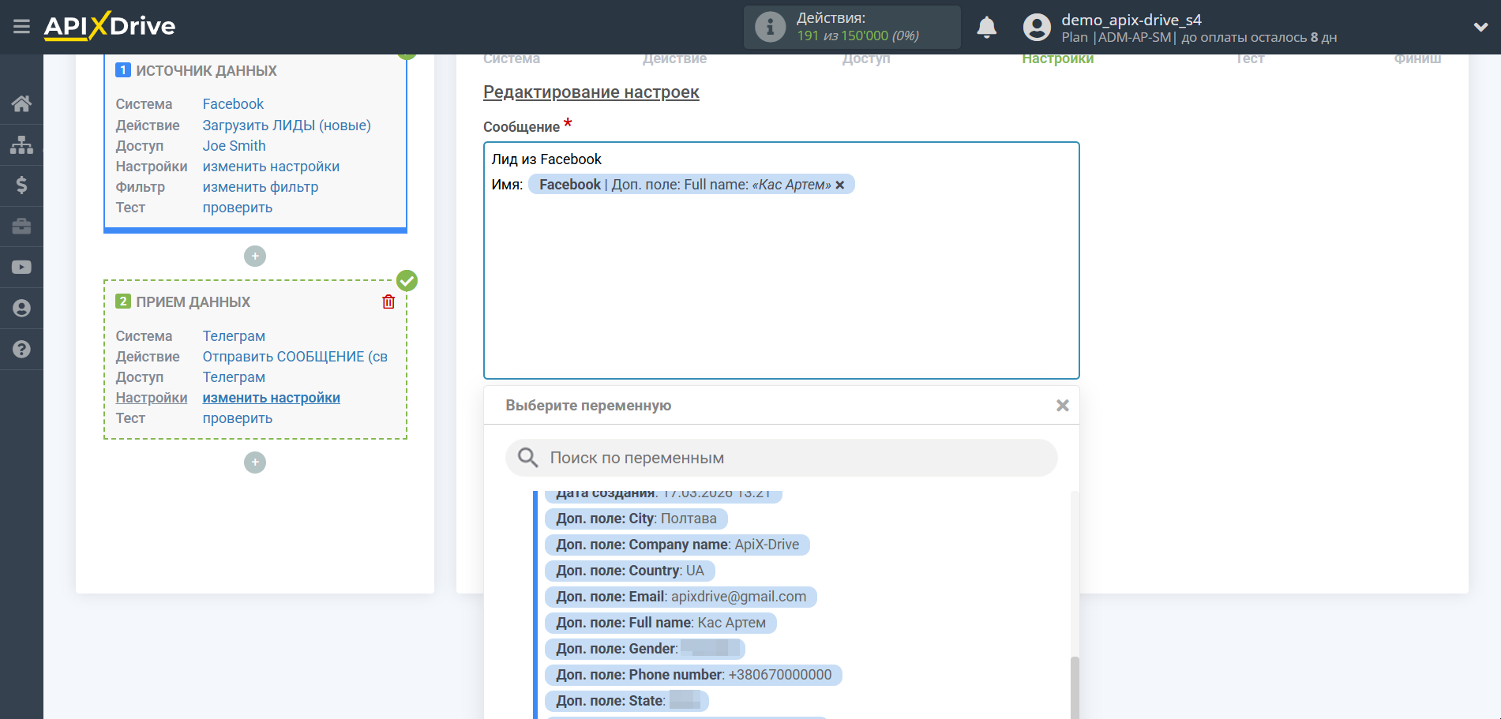Screen dimensions: 1501x719
Task: Click the notifications bell
Action: point(986,28)
